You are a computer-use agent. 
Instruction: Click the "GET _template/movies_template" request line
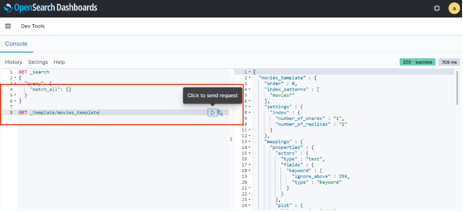59,113
